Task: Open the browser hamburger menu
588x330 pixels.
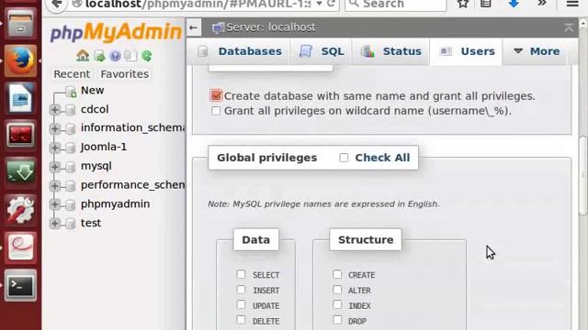Action: 572,4
